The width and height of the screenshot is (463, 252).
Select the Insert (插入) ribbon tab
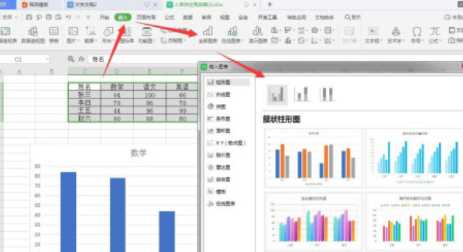tap(122, 18)
